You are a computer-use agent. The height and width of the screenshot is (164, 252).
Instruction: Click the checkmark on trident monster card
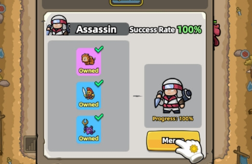click(x=99, y=117)
